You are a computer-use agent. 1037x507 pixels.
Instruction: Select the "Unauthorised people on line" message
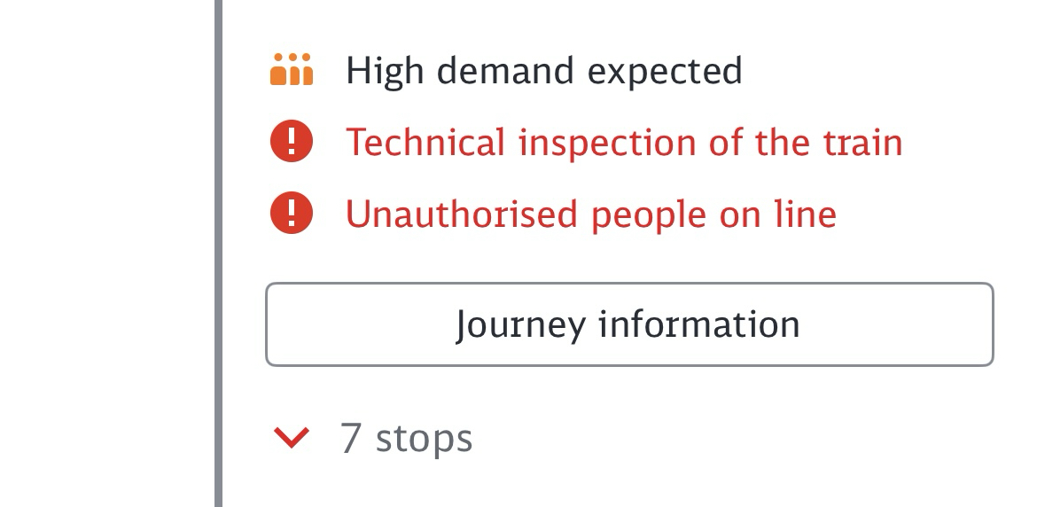pyautogui.click(x=591, y=214)
